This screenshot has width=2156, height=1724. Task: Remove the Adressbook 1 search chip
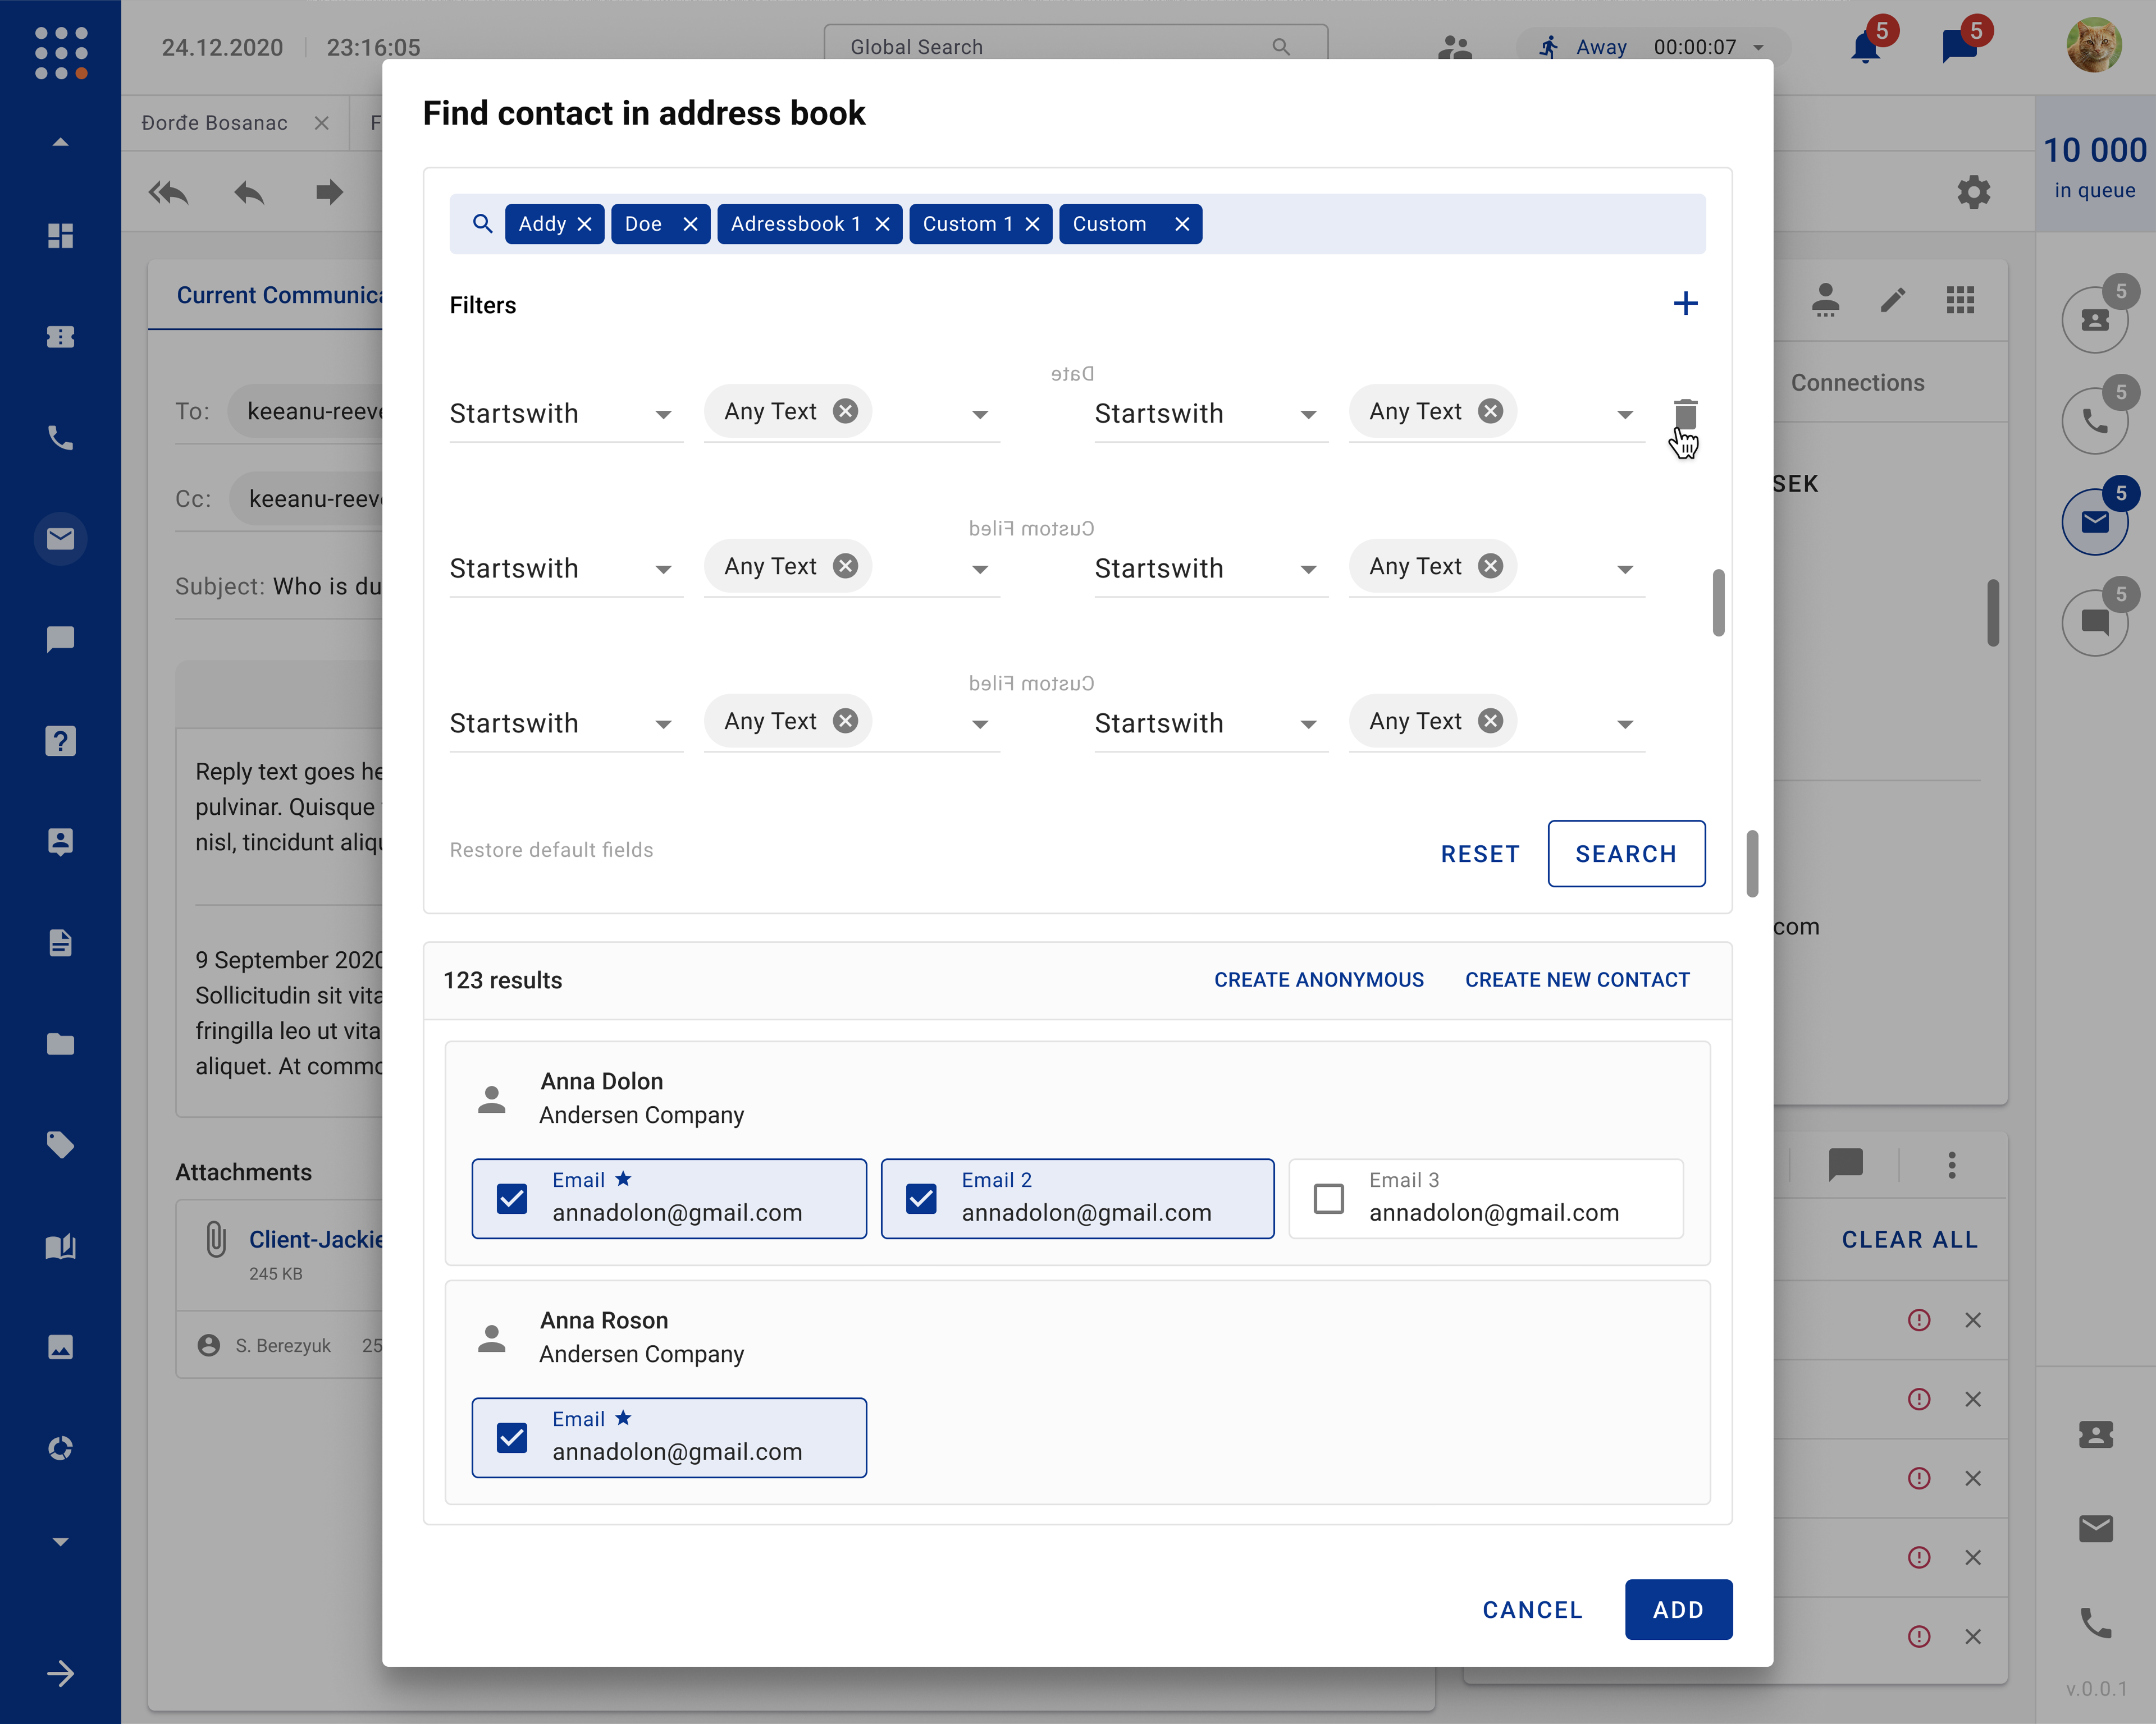[882, 224]
